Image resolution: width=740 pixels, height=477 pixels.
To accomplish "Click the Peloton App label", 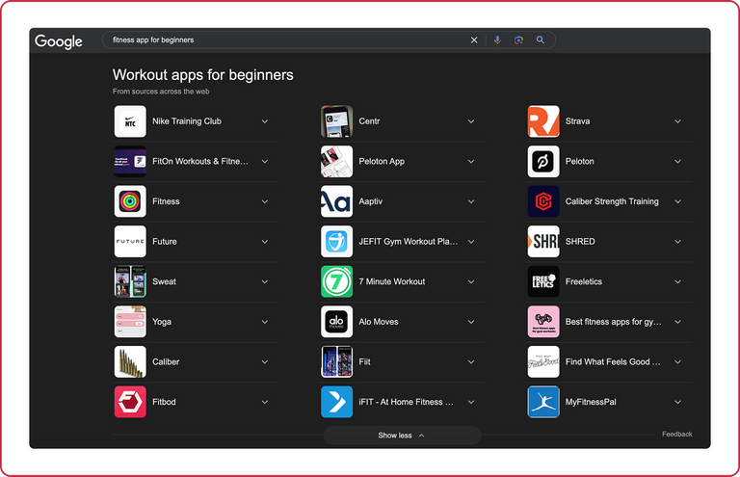I will click(x=382, y=161).
